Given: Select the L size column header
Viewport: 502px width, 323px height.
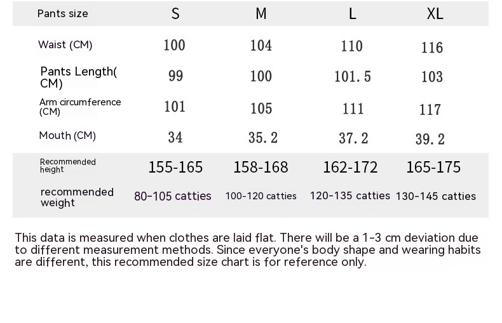Looking at the screenshot, I should [x=353, y=14].
